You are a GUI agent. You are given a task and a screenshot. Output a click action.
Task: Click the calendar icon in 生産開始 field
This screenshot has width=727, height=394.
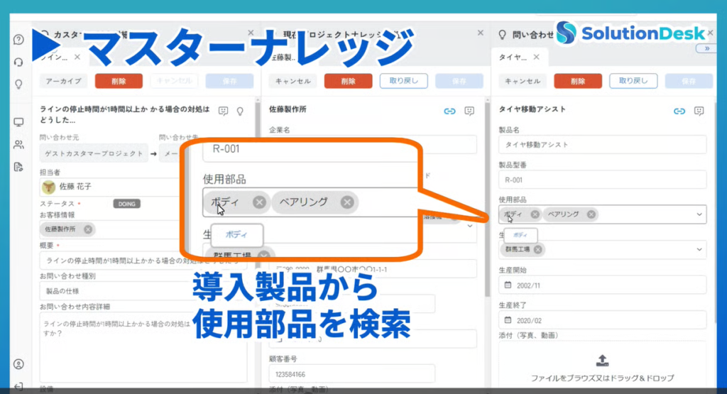[x=508, y=285]
